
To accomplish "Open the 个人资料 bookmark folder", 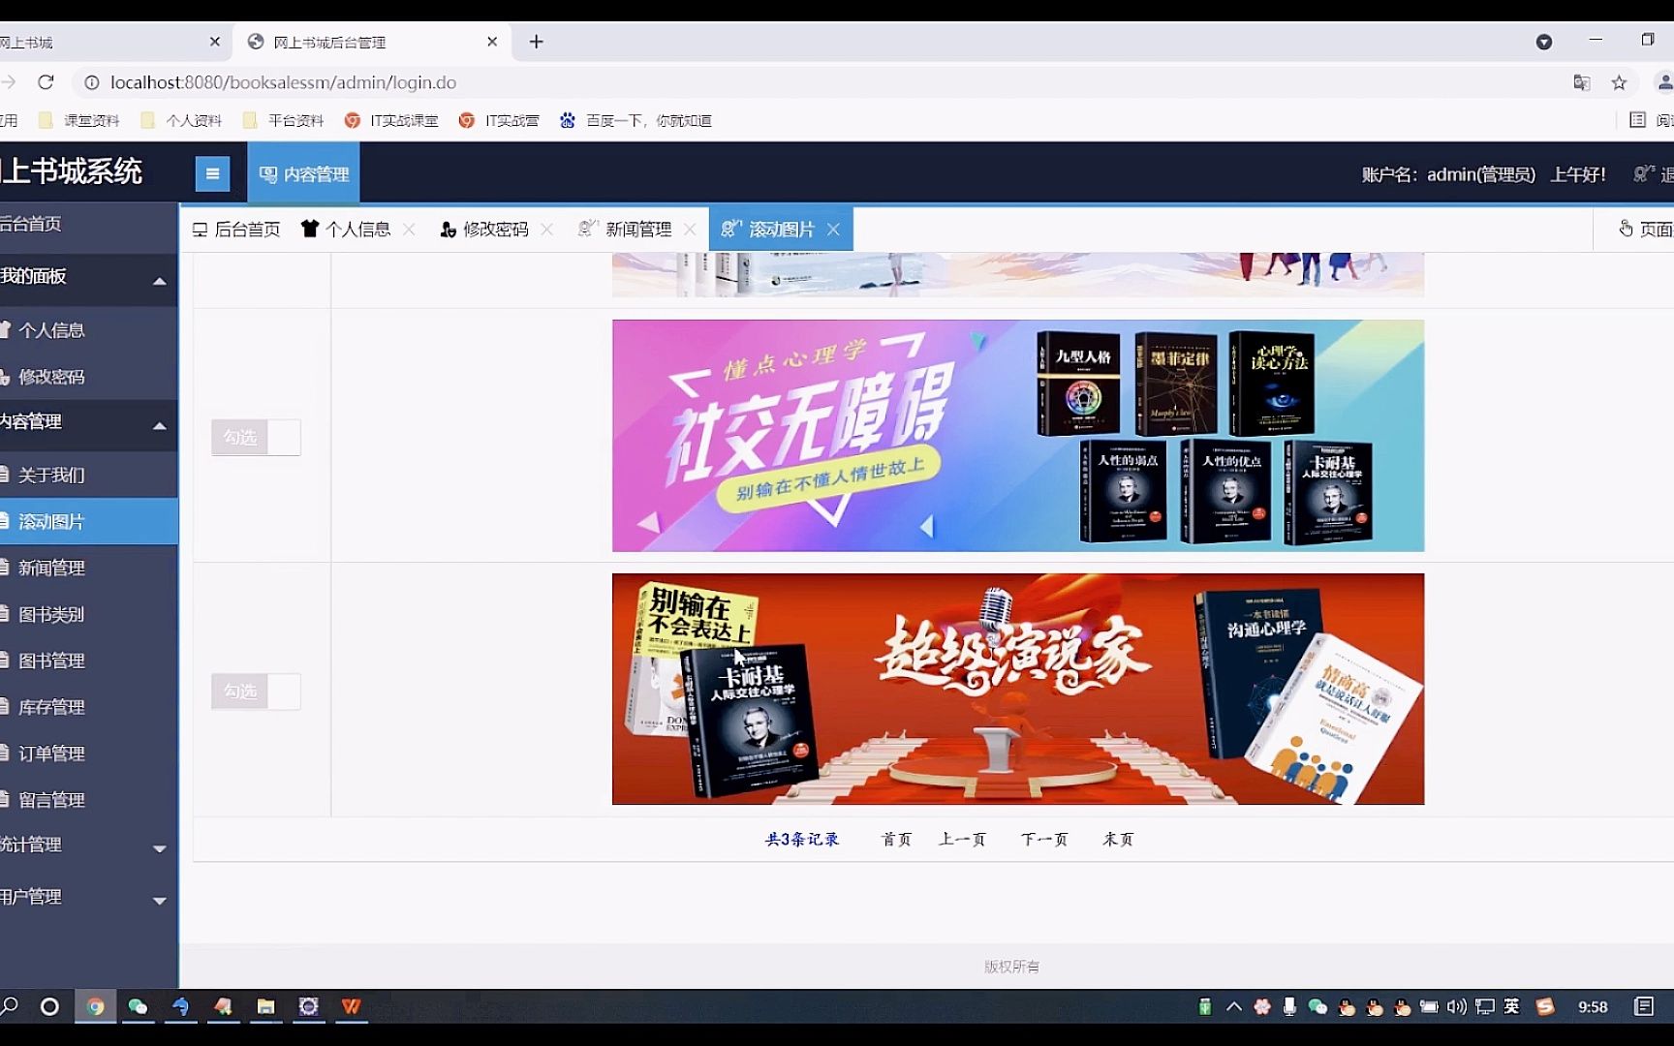I will click(182, 120).
